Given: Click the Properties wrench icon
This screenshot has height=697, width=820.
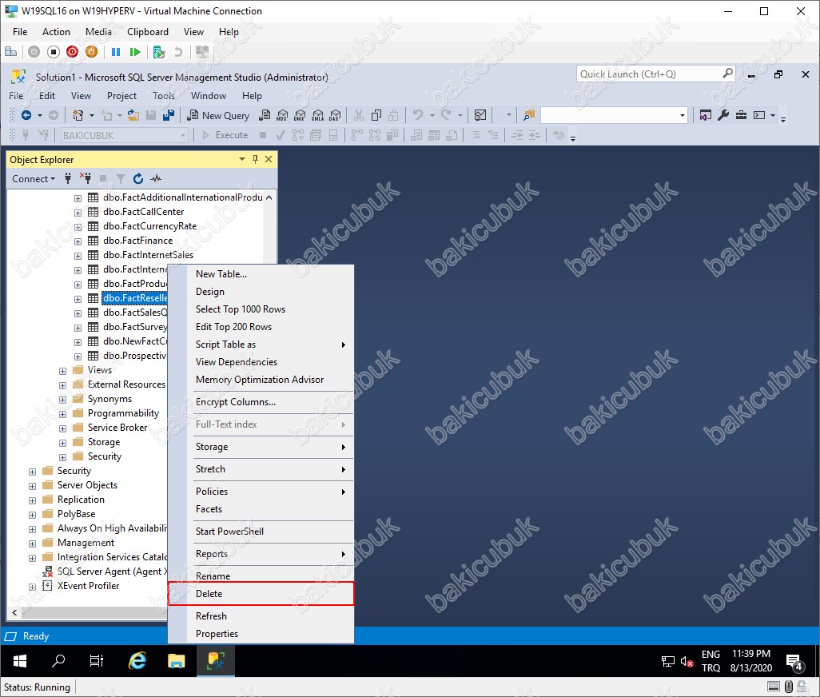Looking at the screenshot, I should tap(723, 115).
